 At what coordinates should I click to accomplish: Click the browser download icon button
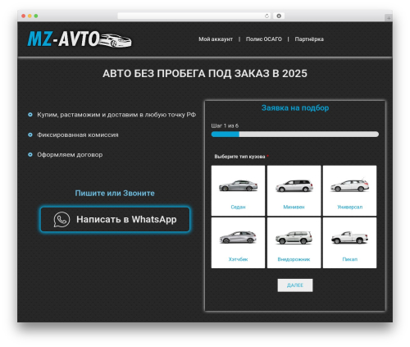pos(279,16)
